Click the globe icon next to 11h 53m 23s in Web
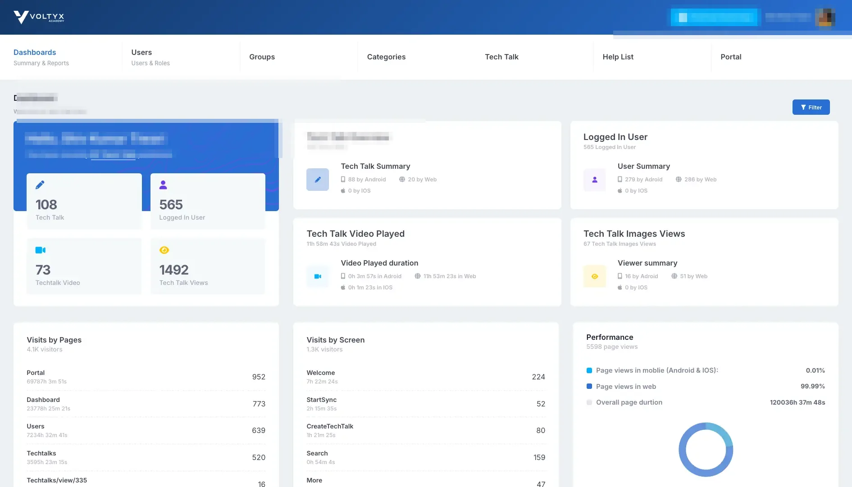Screen dimensions: 852x487 418,276
